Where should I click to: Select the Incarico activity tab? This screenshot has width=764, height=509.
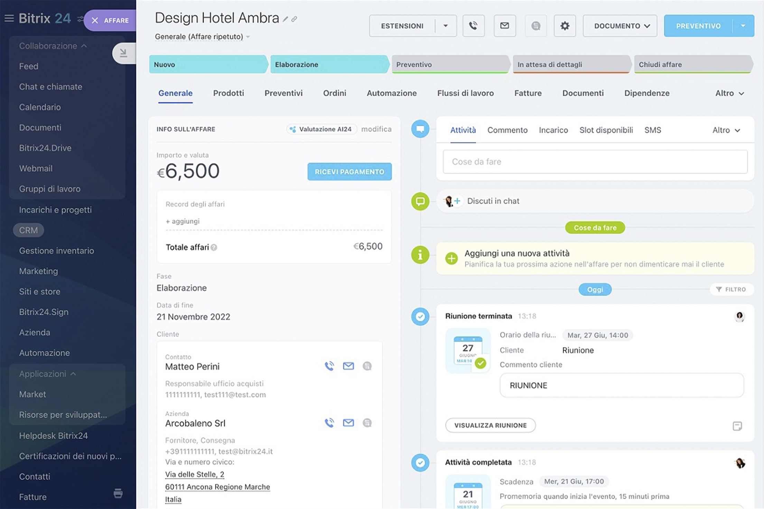coord(553,130)
